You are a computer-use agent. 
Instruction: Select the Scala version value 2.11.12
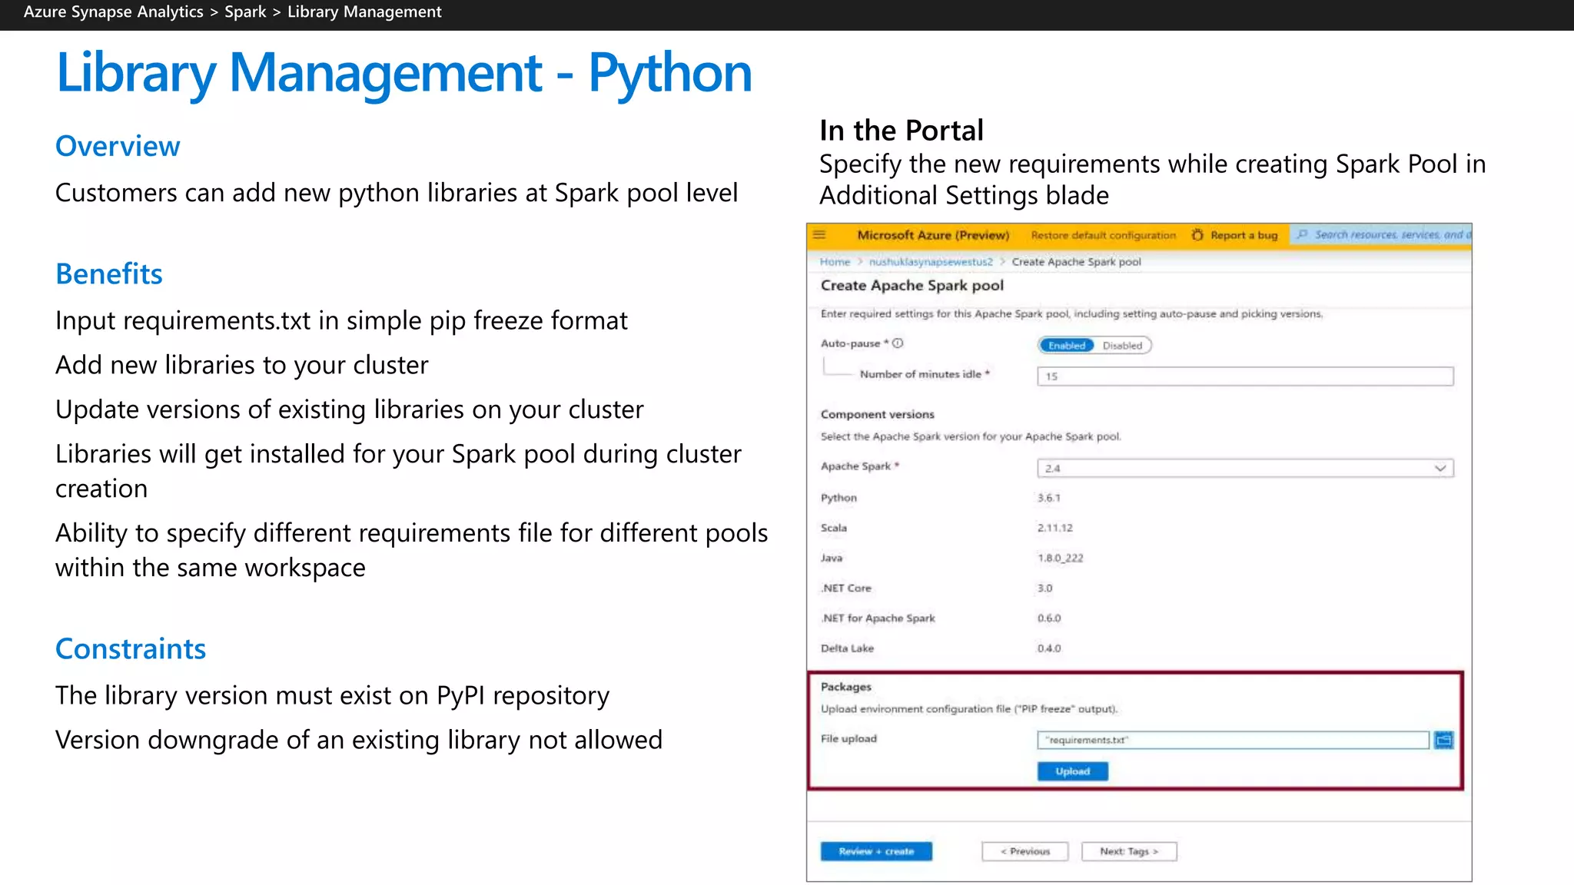pos(1054,528)
